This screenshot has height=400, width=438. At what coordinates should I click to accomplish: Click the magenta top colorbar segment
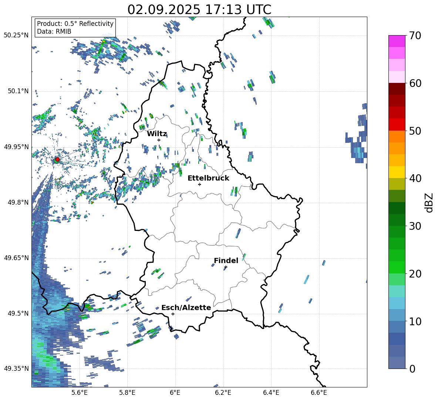(397, 41)
